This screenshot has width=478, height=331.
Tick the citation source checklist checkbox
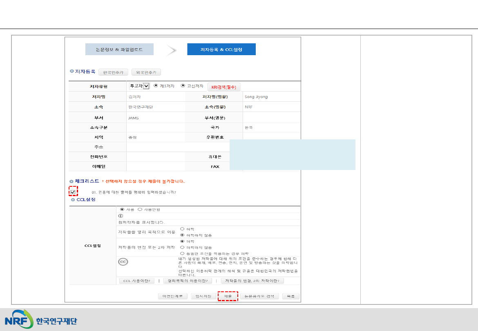[73, 192]
